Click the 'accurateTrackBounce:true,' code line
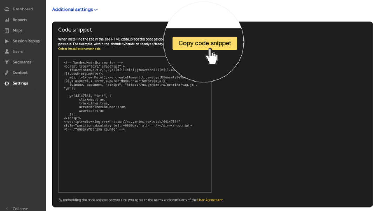Screen dimensions: 375x211 [x=103, y=107]
